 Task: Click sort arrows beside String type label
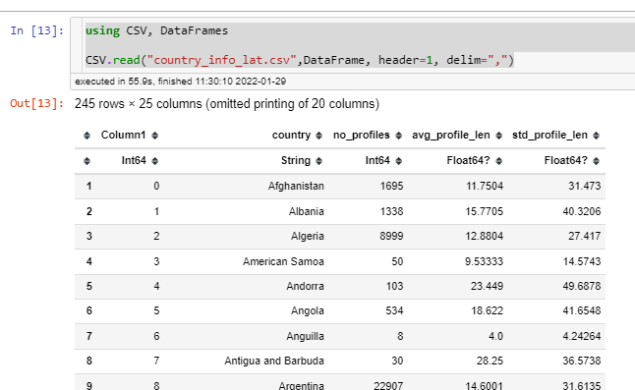[318, 161]
